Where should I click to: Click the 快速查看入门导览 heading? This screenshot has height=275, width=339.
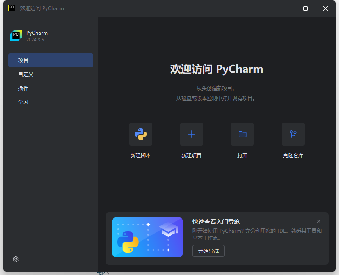216,222
